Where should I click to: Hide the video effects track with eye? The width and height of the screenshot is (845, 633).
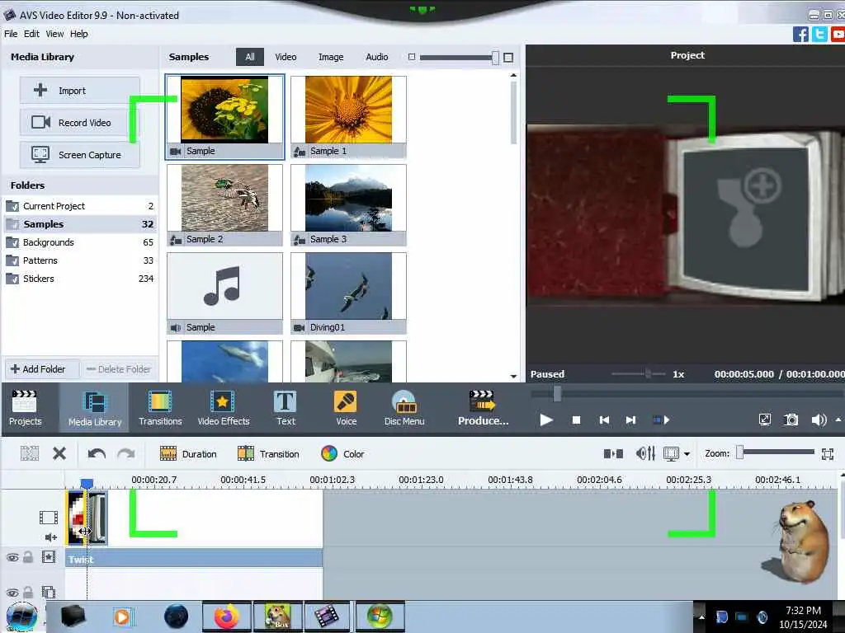[12, 558]
